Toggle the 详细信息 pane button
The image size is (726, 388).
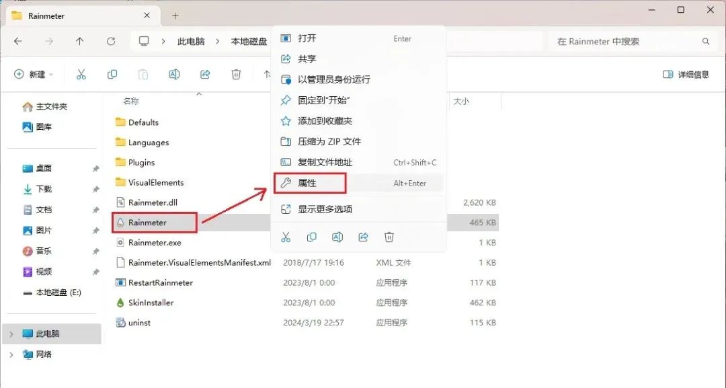coord(686,75)
